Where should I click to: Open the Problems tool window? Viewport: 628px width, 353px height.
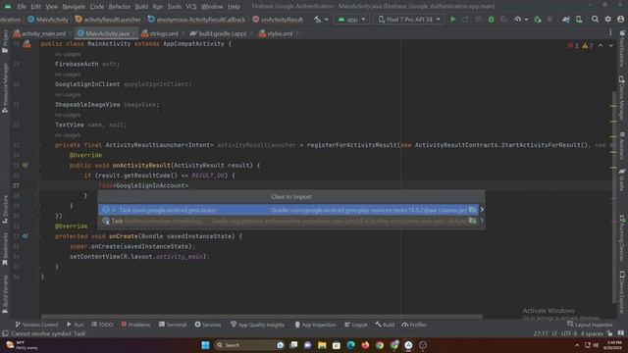click(135, 325)
